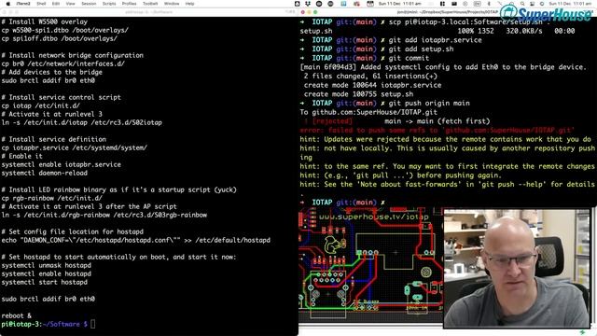The height and width of the screenshot is (336, 597).
Task: Click the 'reboot &' line
Action: point(17,315)
